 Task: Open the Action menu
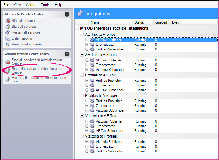[x=31, y=5]
